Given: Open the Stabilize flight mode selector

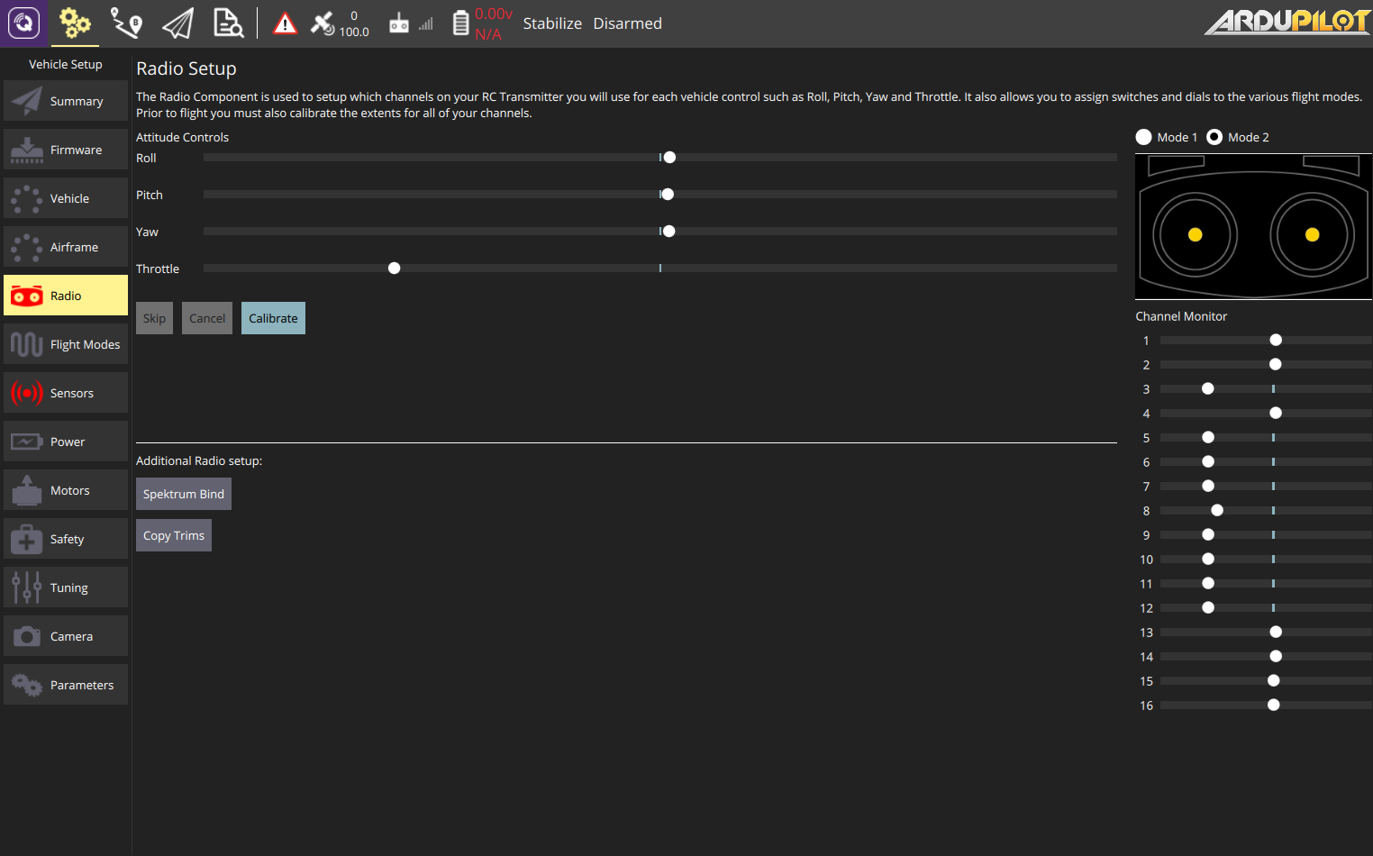Looking at the screenshot, I should [552, 23].
